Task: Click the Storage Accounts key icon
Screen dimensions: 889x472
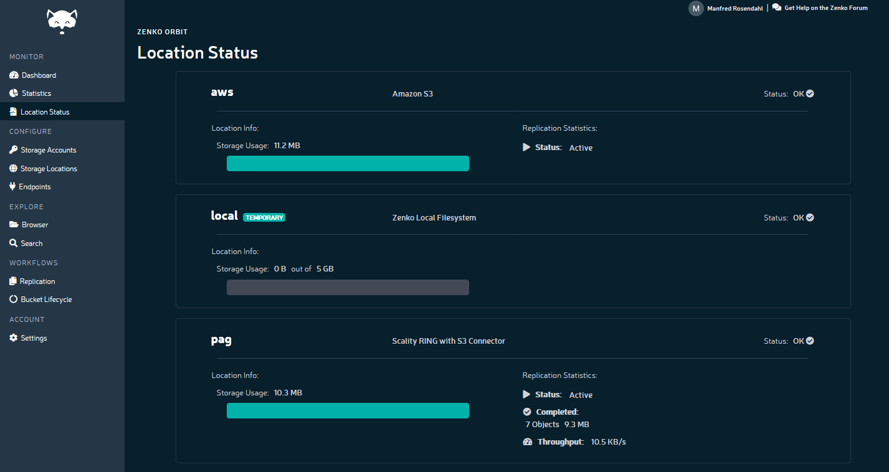Action: click(14, 150)
